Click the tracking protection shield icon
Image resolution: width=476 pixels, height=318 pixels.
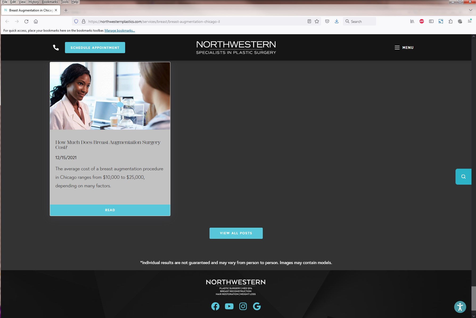coord(76,22)
